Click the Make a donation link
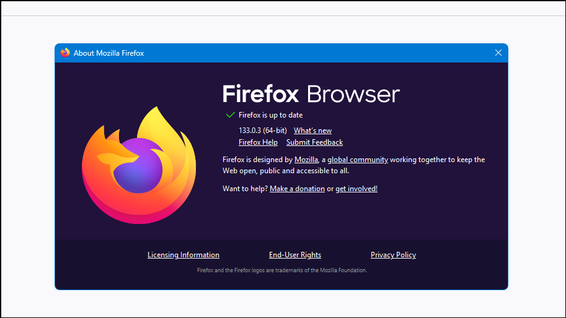 pos(297,189)
